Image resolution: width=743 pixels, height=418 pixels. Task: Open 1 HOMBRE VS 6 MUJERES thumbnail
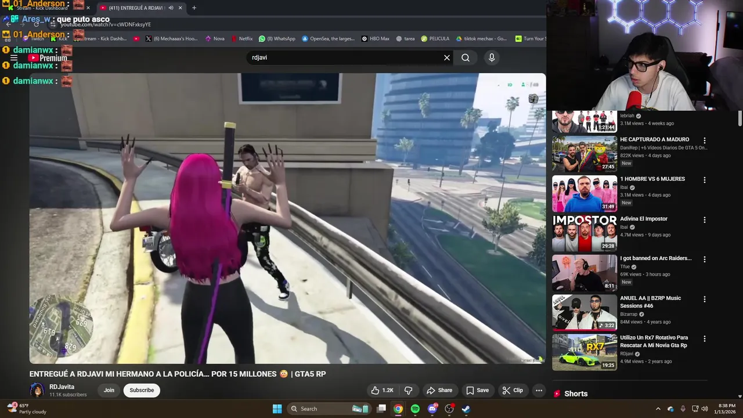[585, 193]
